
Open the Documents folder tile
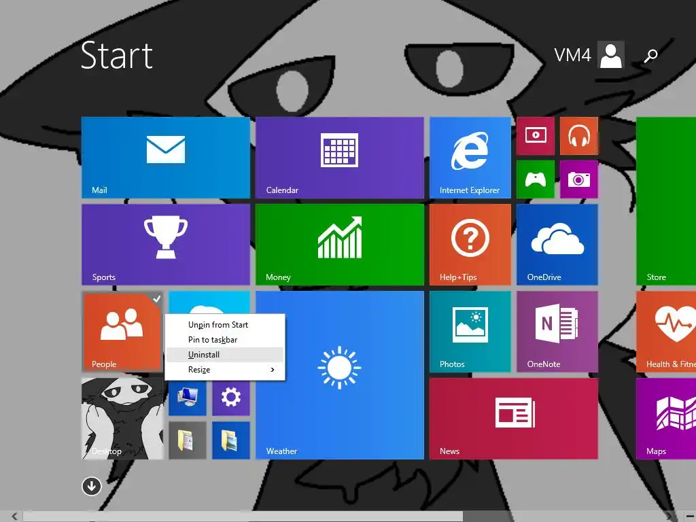[188, 440]
